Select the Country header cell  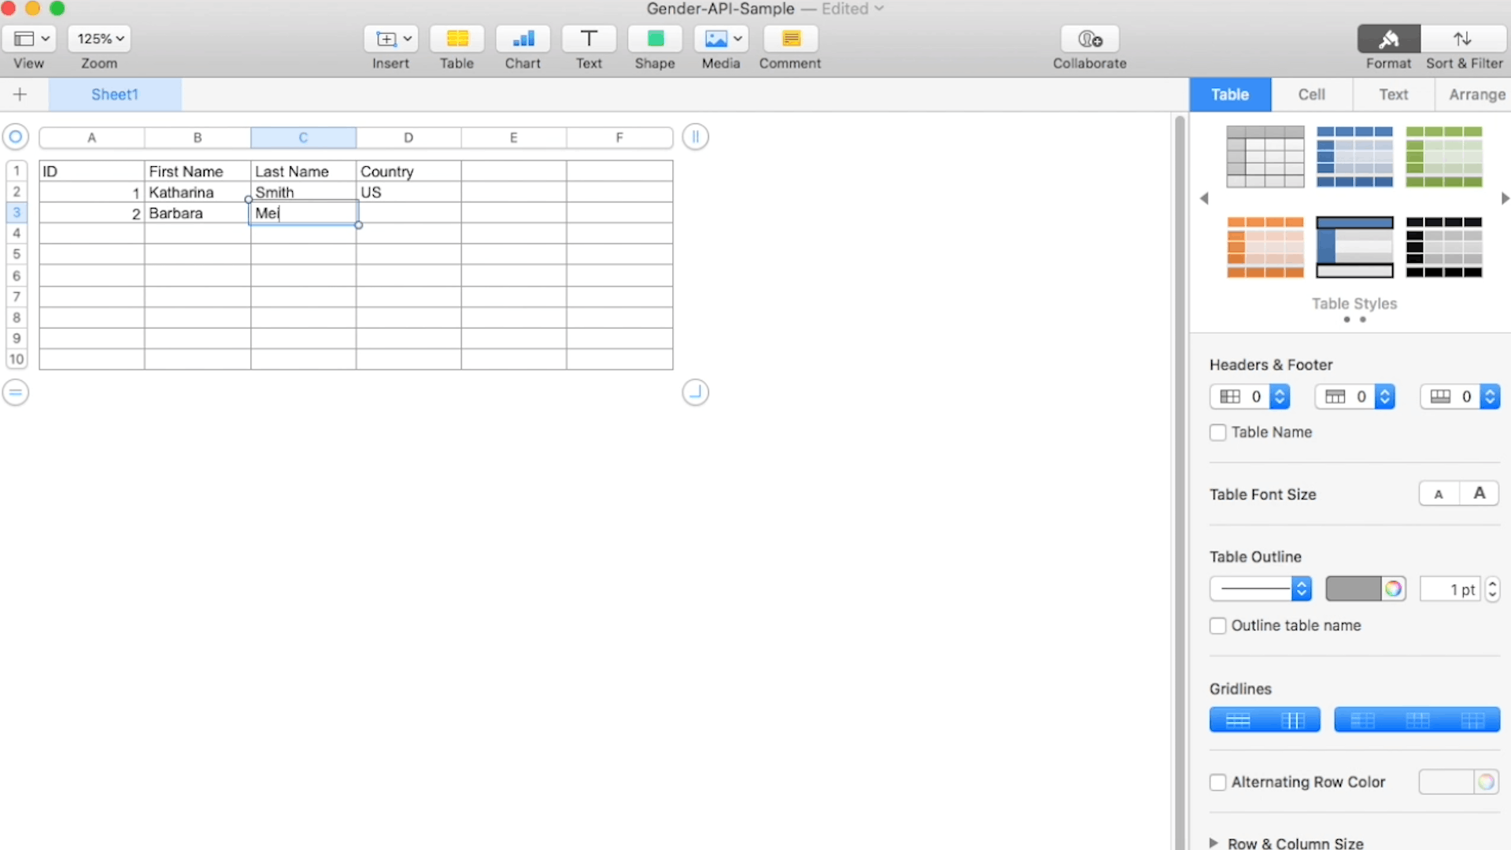coord(408,171)
